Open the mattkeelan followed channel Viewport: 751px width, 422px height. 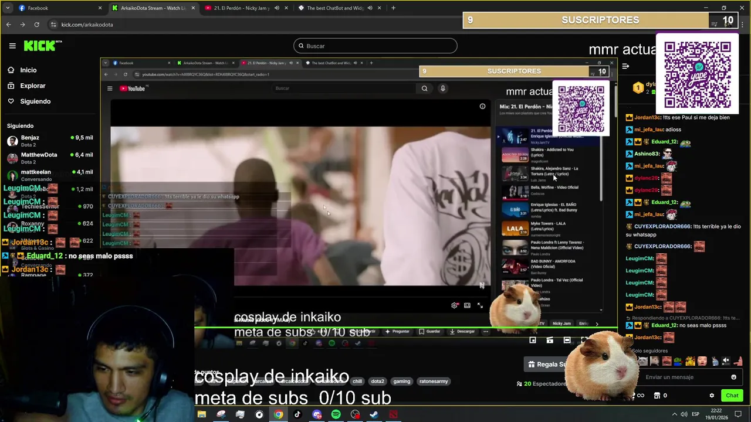(50, 175)
